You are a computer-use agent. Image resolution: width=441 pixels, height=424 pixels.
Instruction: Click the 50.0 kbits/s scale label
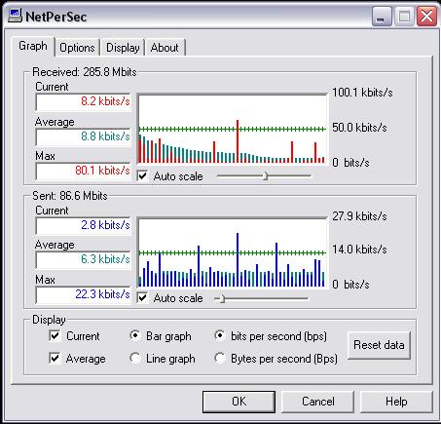pyautogui.click(x=359, y=128)
